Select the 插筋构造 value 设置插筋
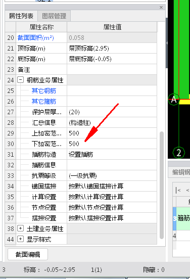The height and width of the screenshot is (279, 190). click(112, 154)
